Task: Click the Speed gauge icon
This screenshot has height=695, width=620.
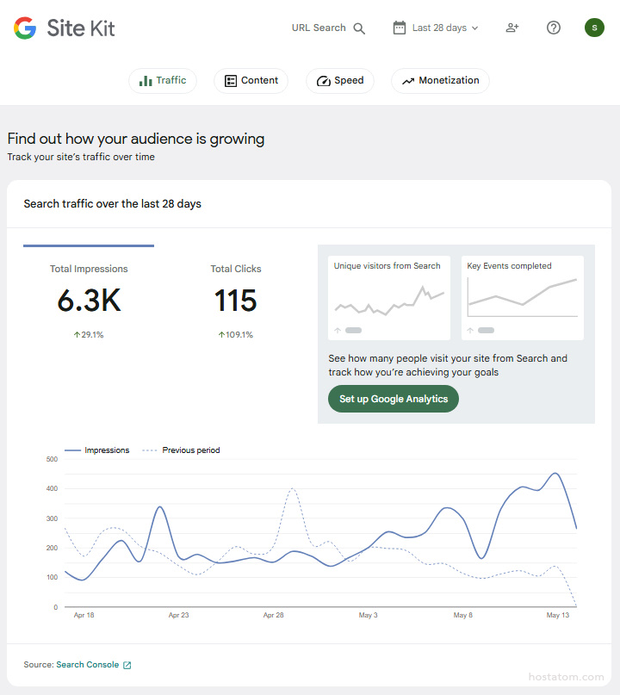Action: [x=324, y=81]
